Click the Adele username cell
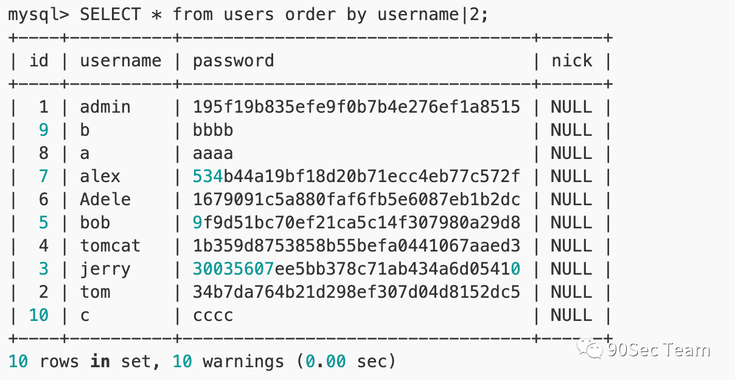This screenshot has height=380, width=735. 105,200
